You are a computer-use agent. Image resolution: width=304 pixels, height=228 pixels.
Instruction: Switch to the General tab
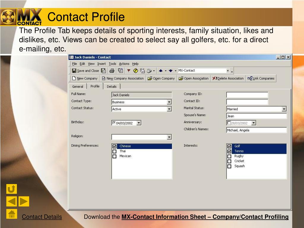click(x=77, y=86)
